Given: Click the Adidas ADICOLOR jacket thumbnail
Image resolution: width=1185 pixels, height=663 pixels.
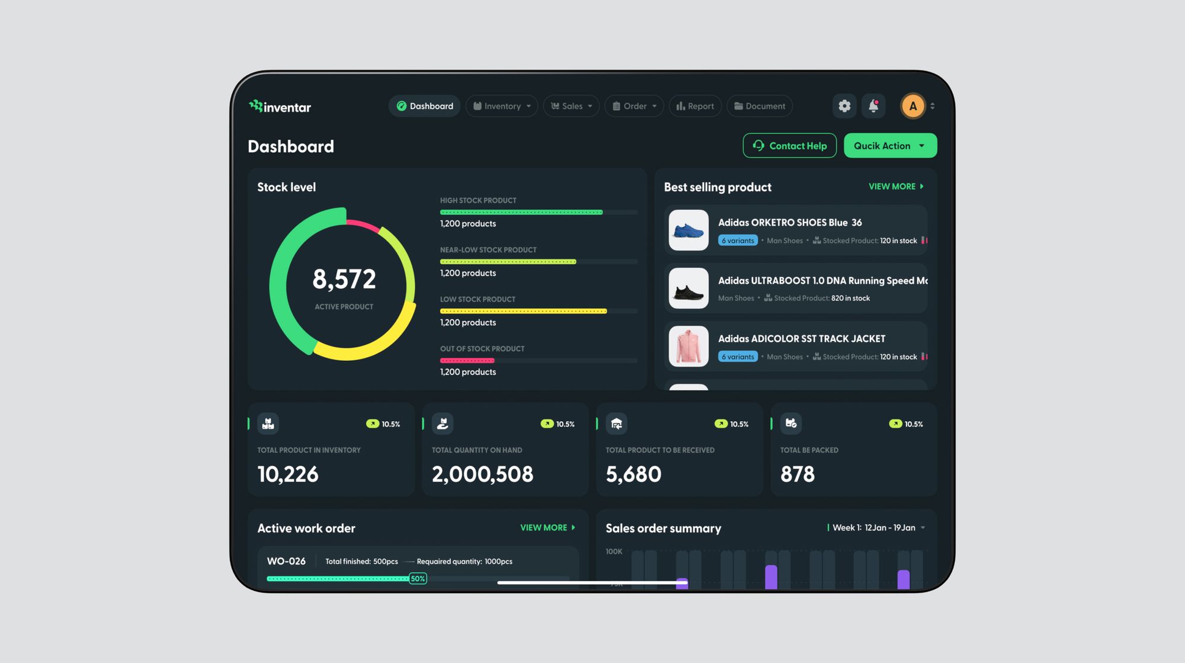Looking at the screenshot, I should (688, 346).
